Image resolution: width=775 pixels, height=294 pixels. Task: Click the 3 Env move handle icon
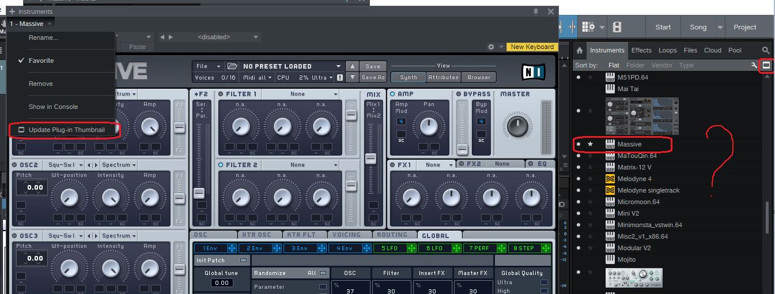[x=322, y=248]
